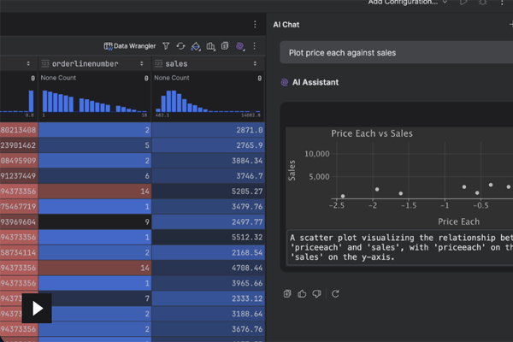Select the cell ending in 58734114
The image size is (513, 342).
(x=19, y=252)
